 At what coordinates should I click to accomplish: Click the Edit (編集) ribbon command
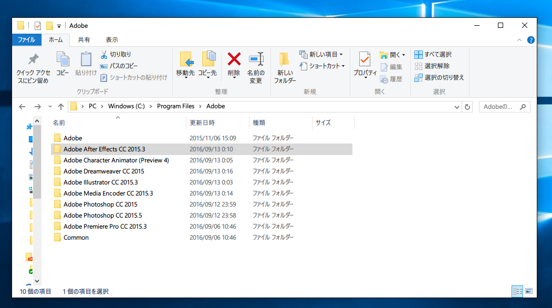(391, 67)
